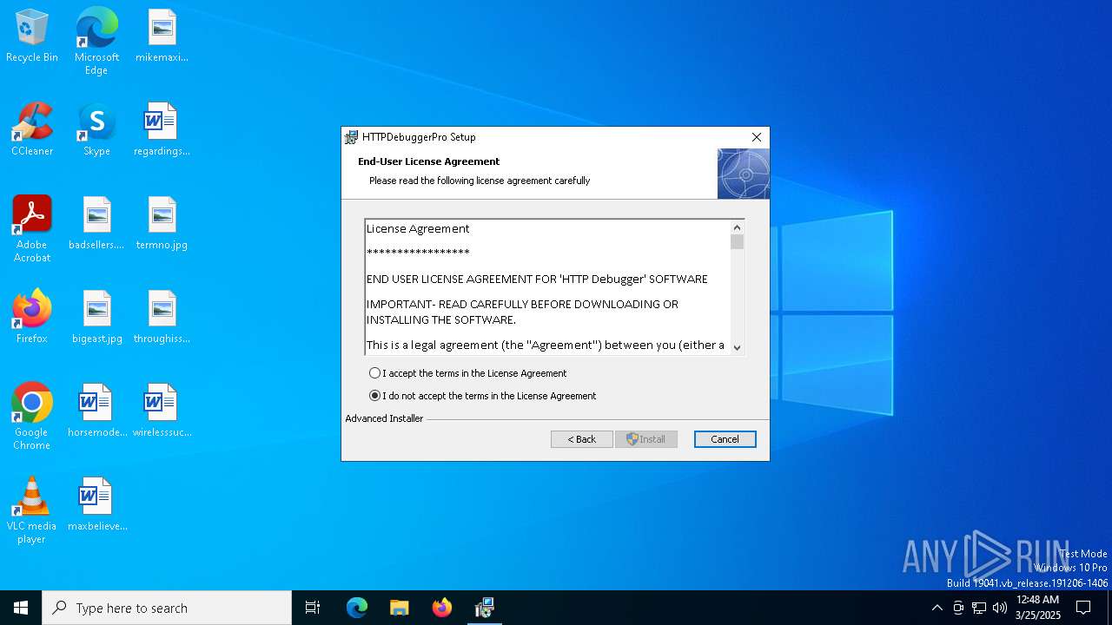Open the Google Chrome desktop shortcut
Image resolution: width=1112 pixels, height=625 pixels.
[x=32, y=417]
